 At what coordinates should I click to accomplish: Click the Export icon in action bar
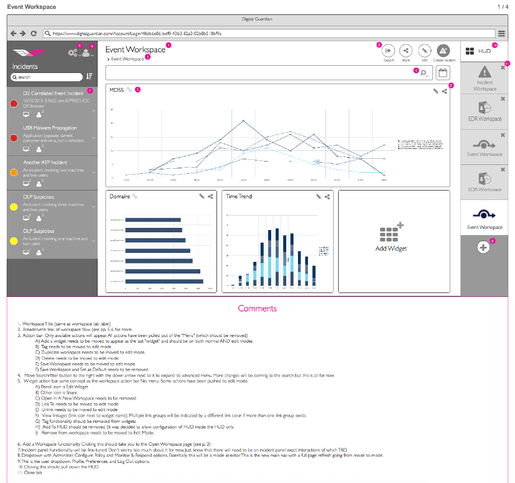point(388,51)
